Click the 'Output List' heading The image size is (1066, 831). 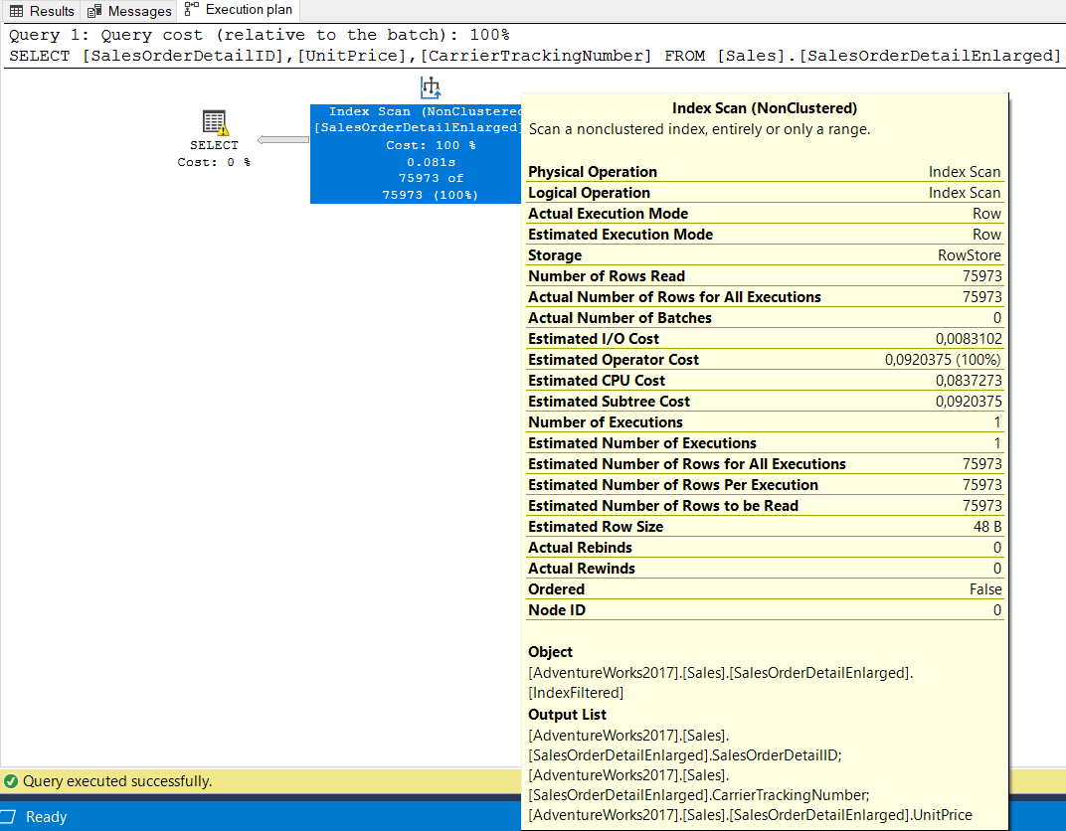(567, 715)
